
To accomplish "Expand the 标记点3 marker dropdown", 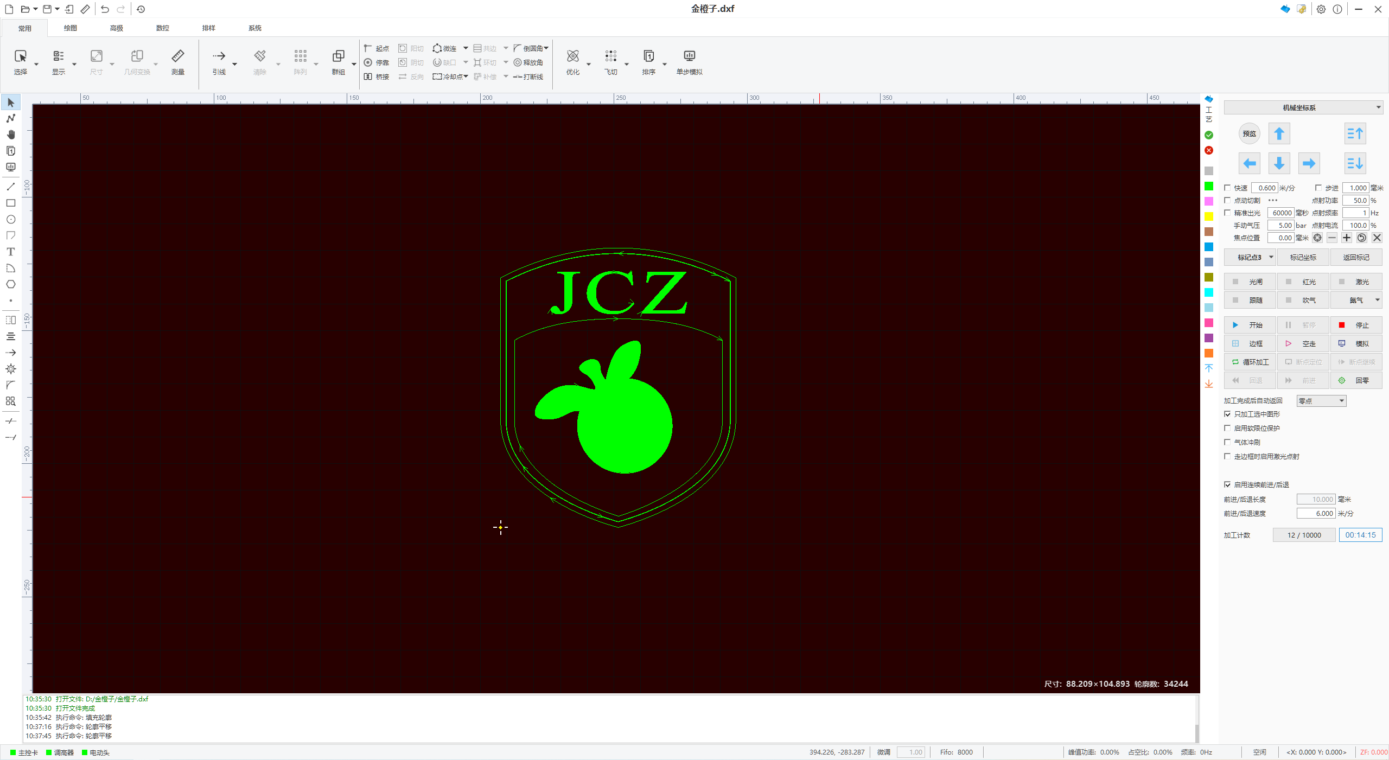I will pos(1271,257).
